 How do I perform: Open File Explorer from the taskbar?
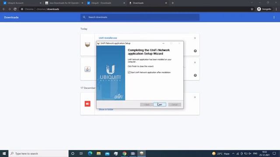[98, 154]
